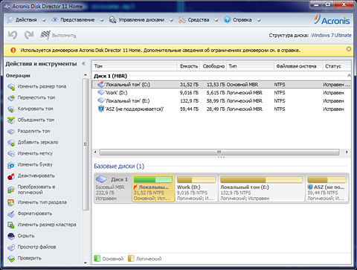The width and height of the screenshot is (357, 270).
Task: Click the convert to logical icon
Action: [x=11, y=190]
